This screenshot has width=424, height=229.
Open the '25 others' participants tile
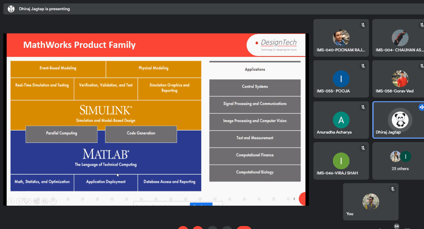coord(398,161)
